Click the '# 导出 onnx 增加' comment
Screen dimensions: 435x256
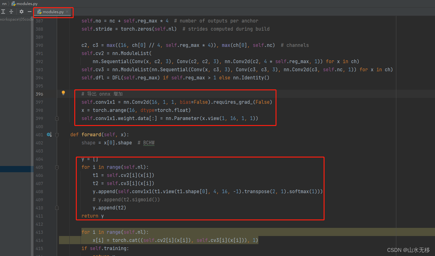pyautogui.click(x=102, y=94)
